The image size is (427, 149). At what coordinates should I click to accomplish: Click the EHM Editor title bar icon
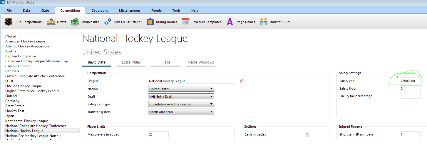pyautogui.click(x=2, y=2)
